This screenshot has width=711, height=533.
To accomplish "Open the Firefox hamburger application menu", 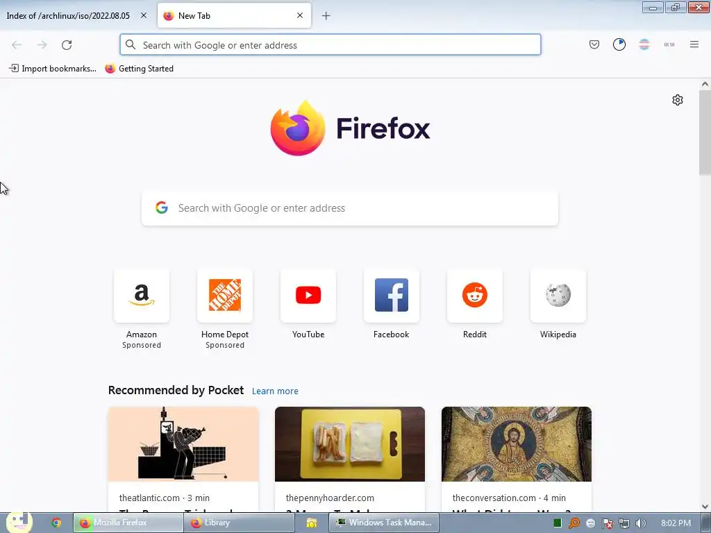I will [x=694, y=44].
